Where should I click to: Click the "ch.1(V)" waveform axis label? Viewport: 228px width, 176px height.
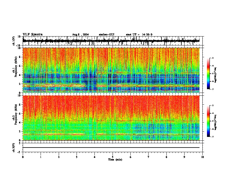[14, 41]
